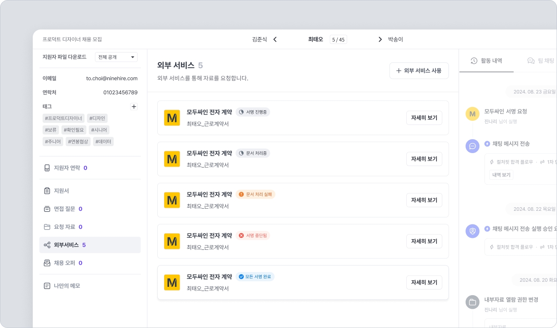The height and width of the screenshot is (328, 557).
Task: Click the 외부 서비스 사용 button
Action: (x=419, y=70)
